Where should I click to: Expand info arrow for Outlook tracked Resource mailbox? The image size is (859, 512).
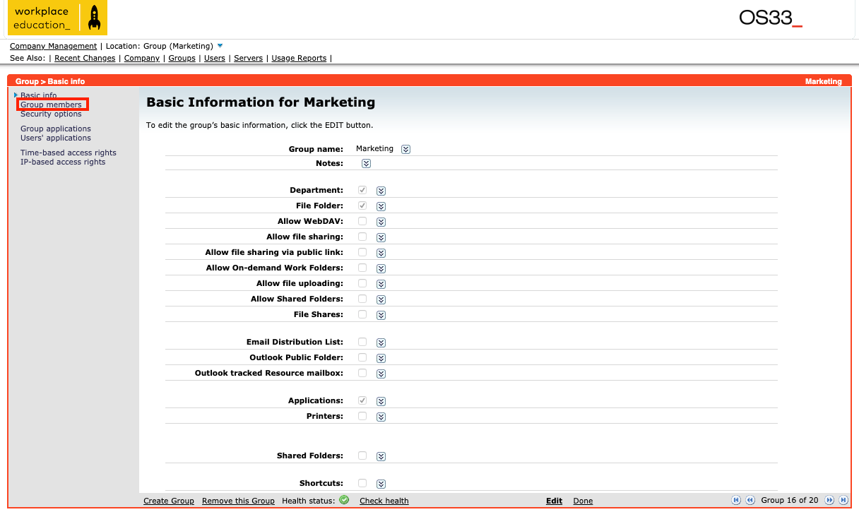381,374
